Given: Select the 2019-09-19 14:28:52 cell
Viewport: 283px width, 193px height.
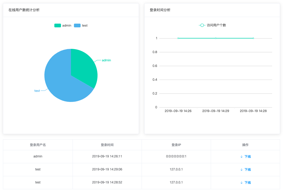Looking at the screenshot, I should coord(107,182).
